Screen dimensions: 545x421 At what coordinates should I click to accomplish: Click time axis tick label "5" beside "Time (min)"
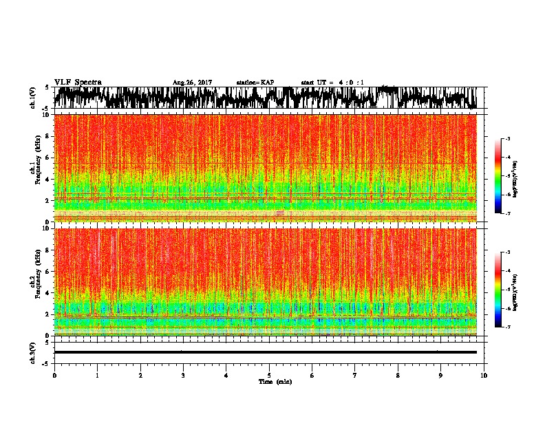269,376
